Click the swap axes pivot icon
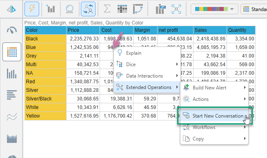This screenshot has height=158, width=267. tap(138, 9)
